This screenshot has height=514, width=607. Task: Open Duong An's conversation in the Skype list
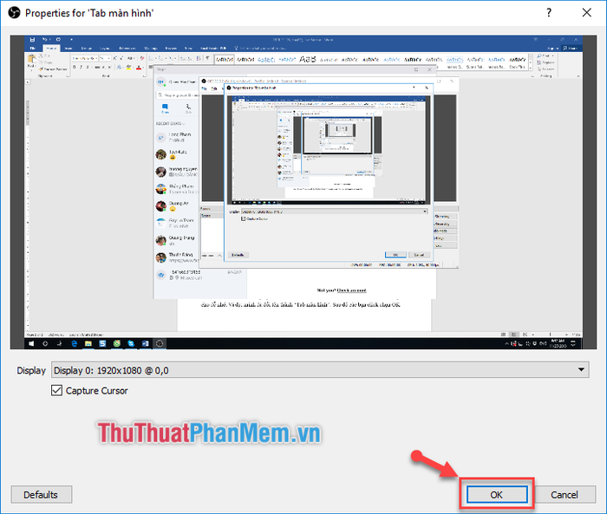[161, 207]
